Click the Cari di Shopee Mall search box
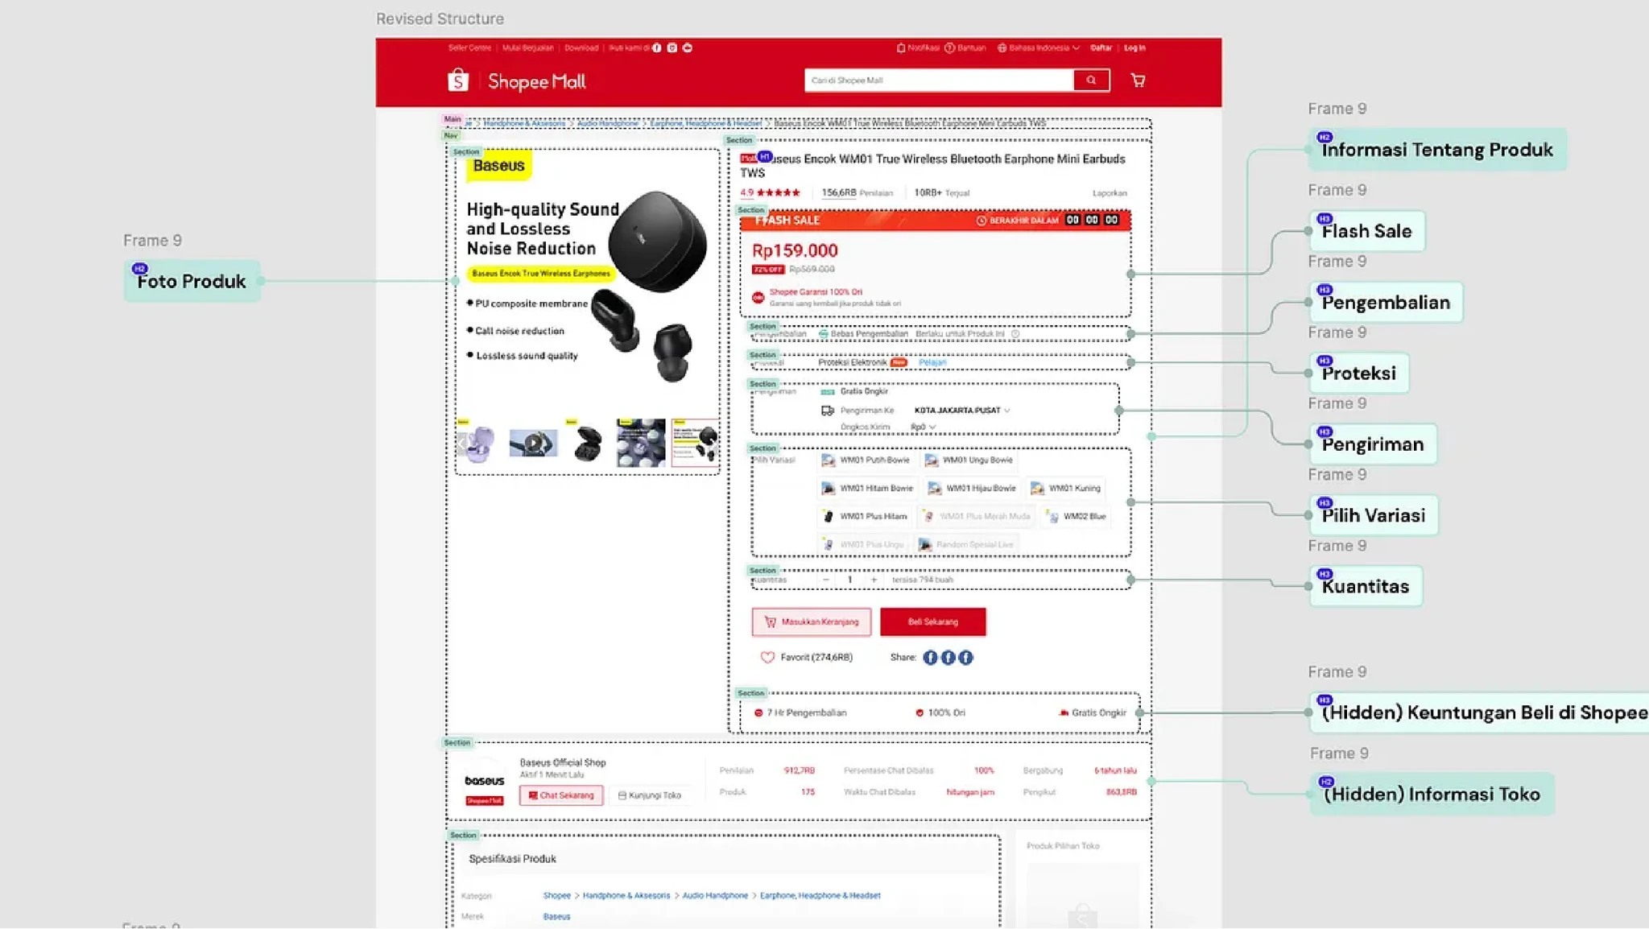This screenshot has height=929, width=1649. [x=939, y=80]
